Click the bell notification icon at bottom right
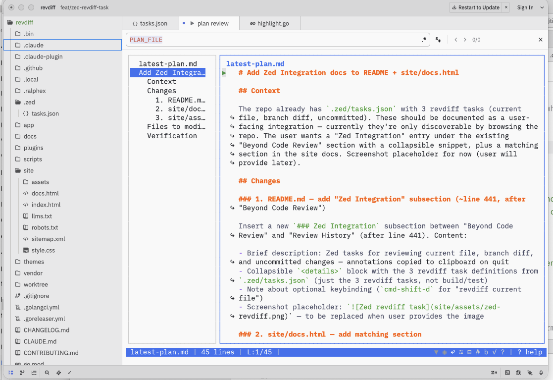 (541, 373)
